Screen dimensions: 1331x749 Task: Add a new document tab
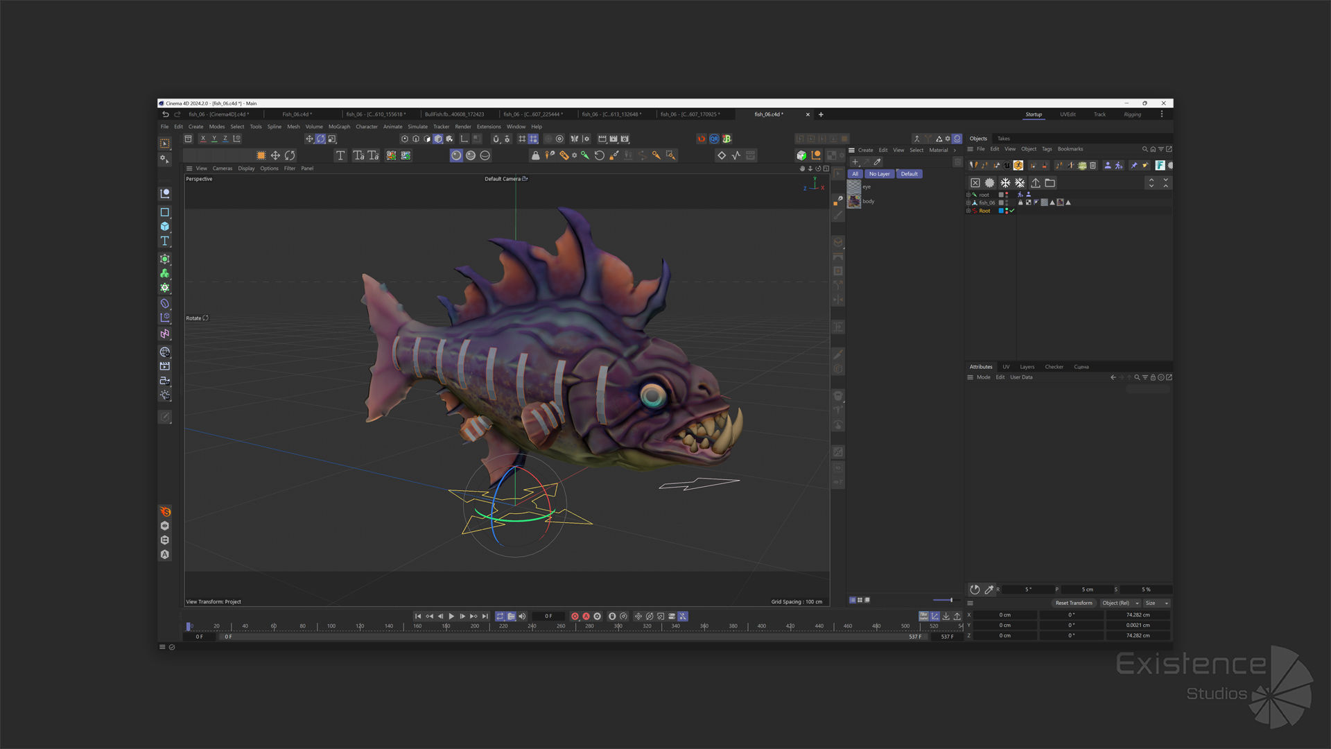(x=821, y=114)
